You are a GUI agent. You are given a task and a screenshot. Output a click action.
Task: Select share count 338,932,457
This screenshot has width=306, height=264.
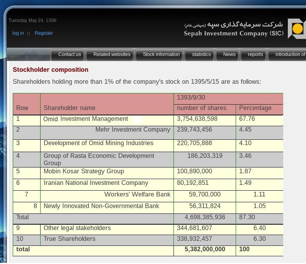194,239
